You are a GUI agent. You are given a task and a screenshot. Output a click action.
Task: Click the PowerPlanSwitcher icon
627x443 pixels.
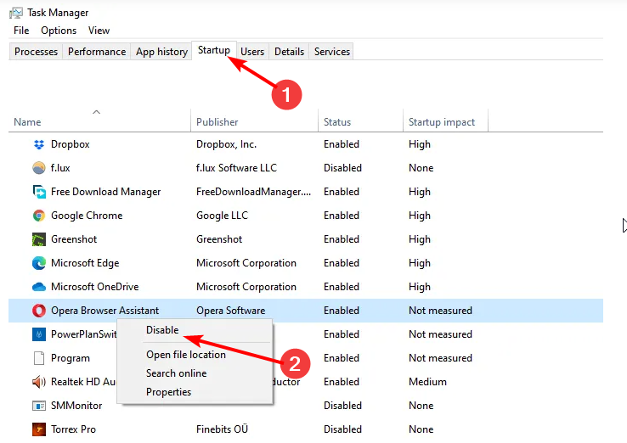click(39, 334)
